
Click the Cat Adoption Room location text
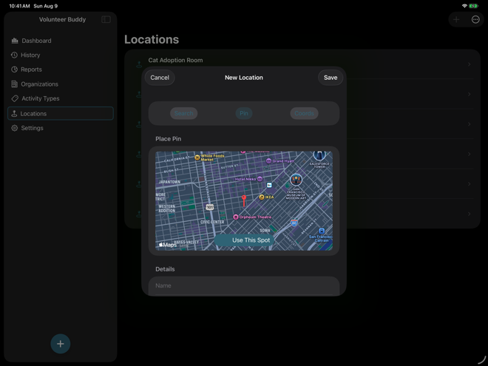(x=175, y=60)
